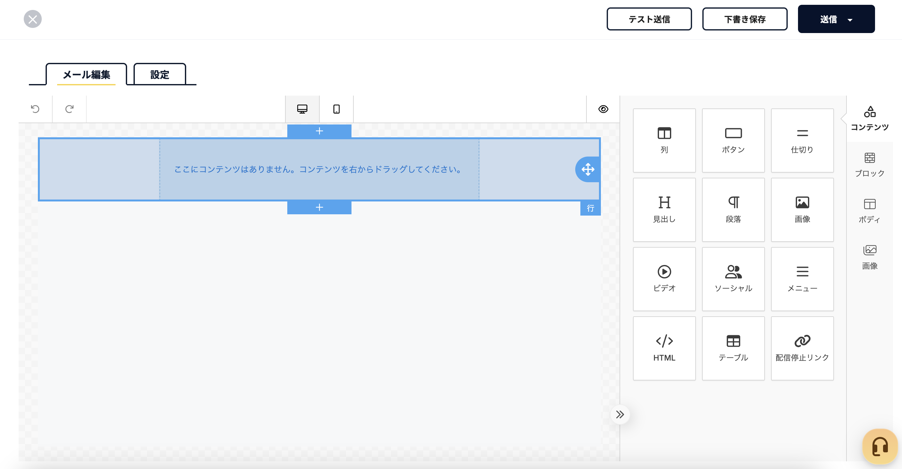Undo the last edit
Image resolution: width=902 pixels, height=469 pixels.
[35, 109]
